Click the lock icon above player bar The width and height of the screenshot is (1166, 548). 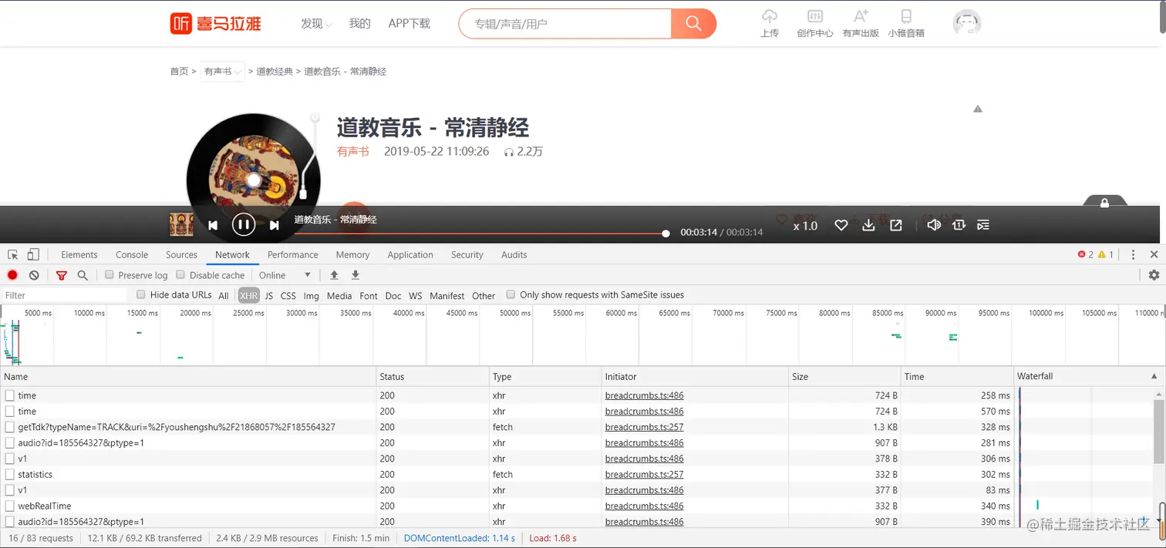[1105, 203]
